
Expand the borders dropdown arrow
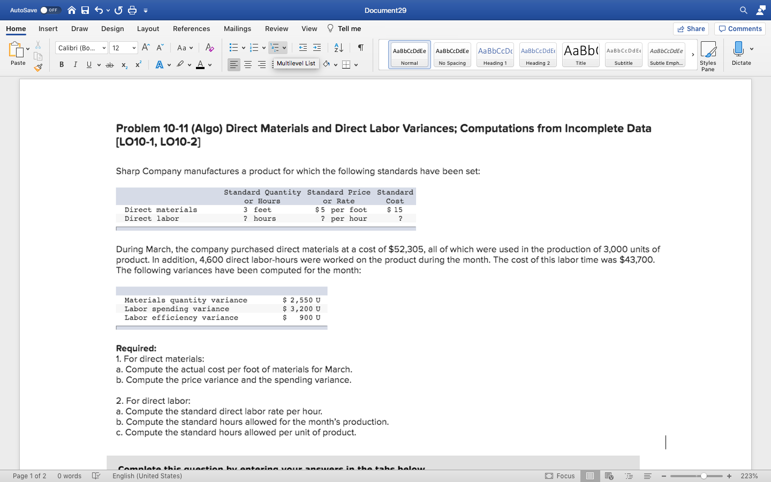coord(356,65)
